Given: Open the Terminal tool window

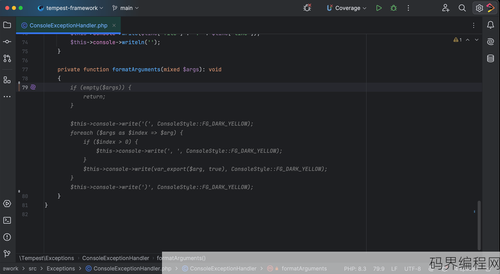Looking at the screenshot, I should click(7, 220).
